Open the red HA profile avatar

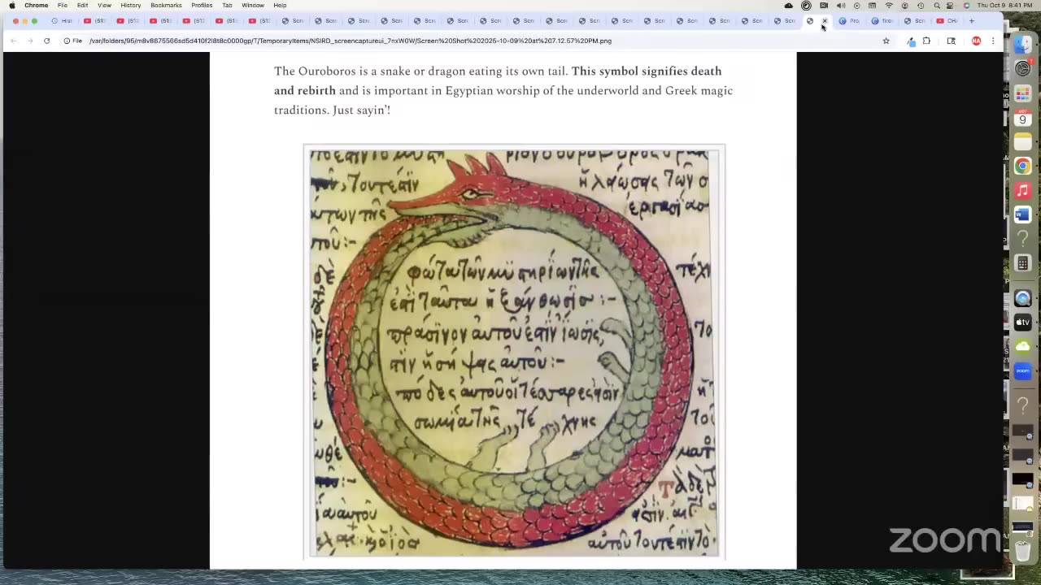click(976, 41)
